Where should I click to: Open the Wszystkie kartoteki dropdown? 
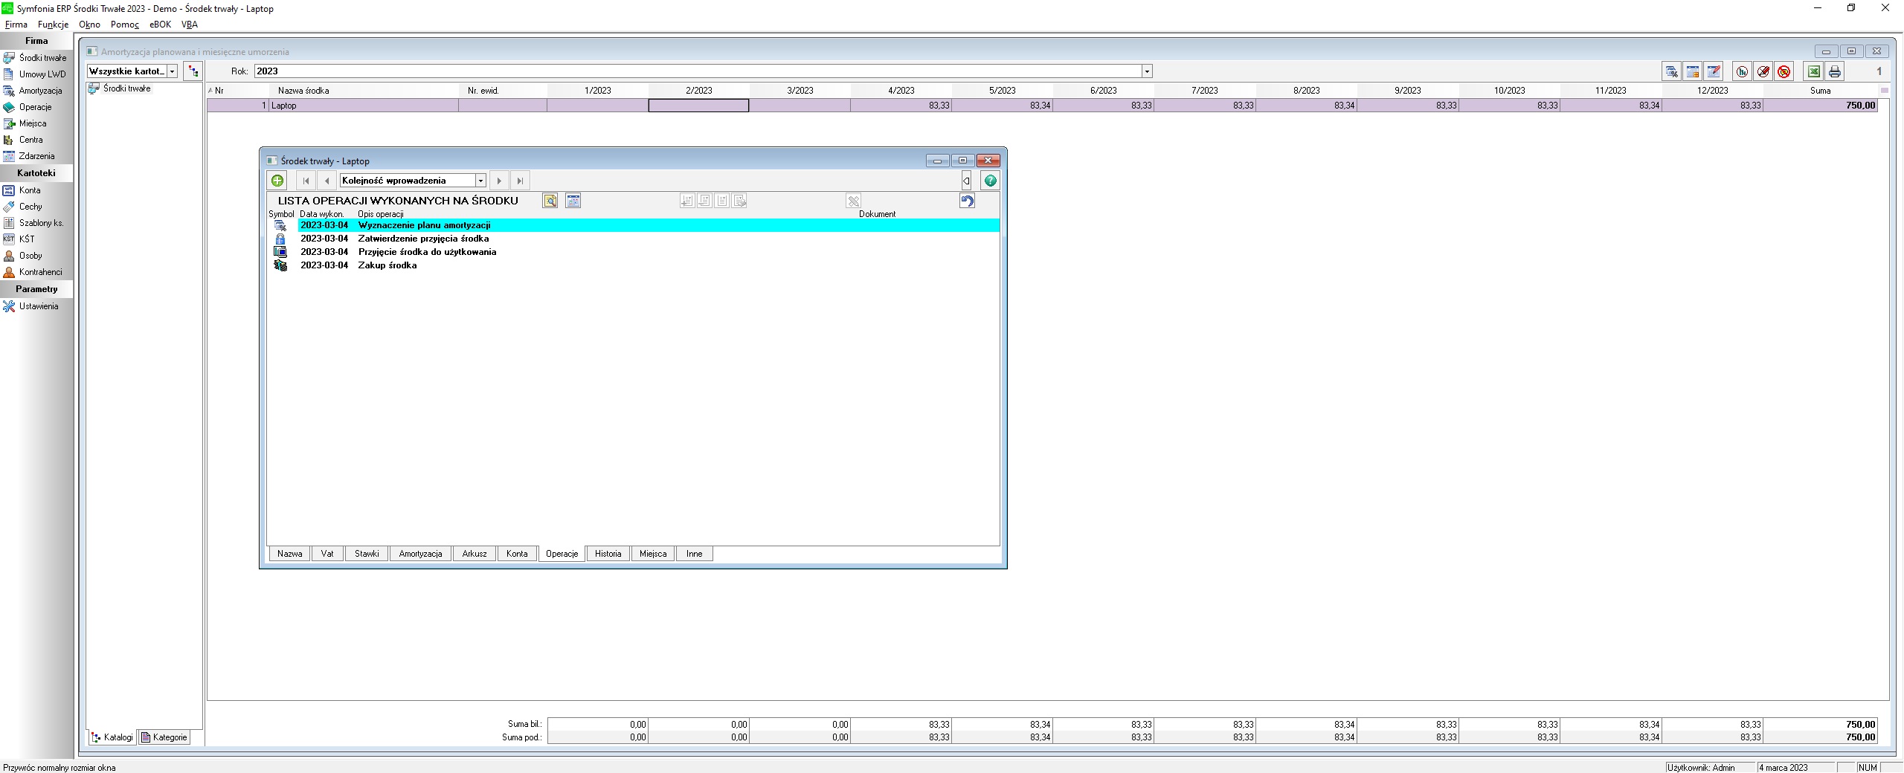[x=172, y=71]
